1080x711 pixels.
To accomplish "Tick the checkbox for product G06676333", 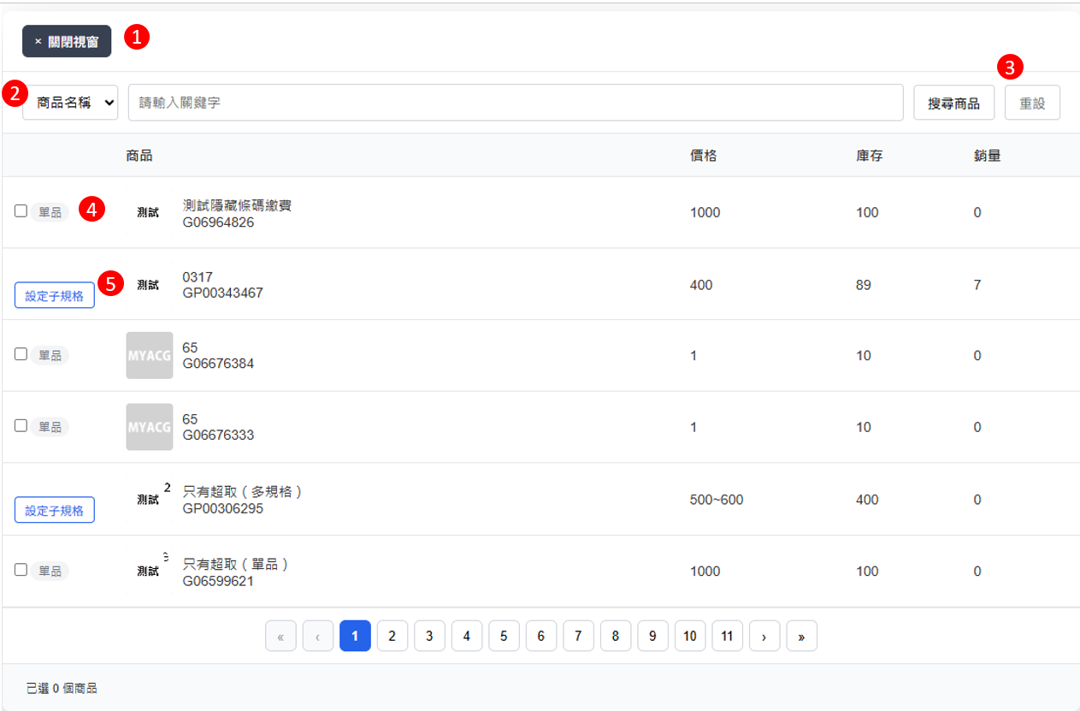I will coord(21,426).
